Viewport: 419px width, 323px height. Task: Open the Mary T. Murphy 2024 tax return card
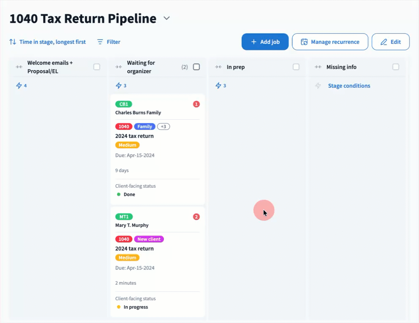point(134,248)
